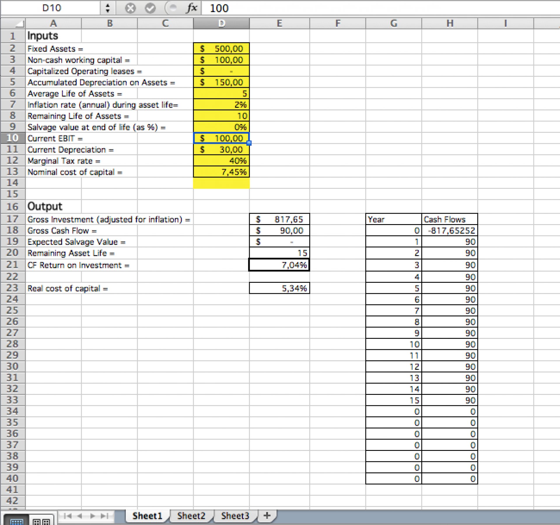
Task: Click the empty yellow cell in row 14
Action: pos(221,183)
